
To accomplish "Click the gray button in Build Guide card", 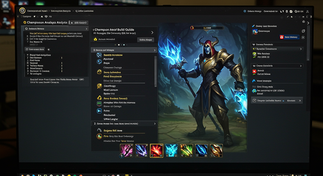I will click(146, 40).
